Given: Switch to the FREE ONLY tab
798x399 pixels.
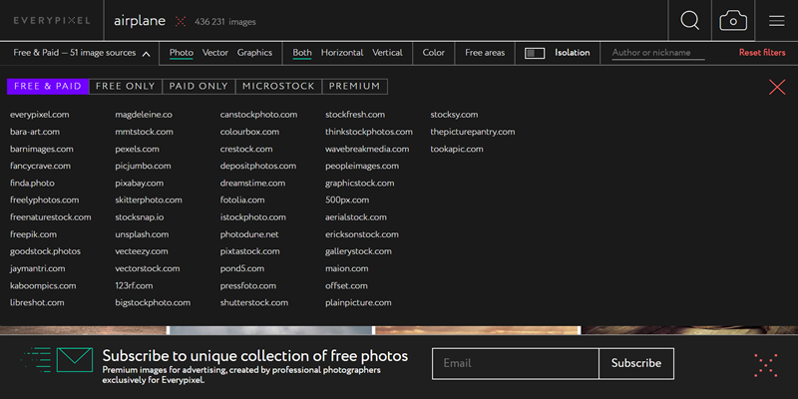Looking at the screenshot, I should tap(126, 87).
